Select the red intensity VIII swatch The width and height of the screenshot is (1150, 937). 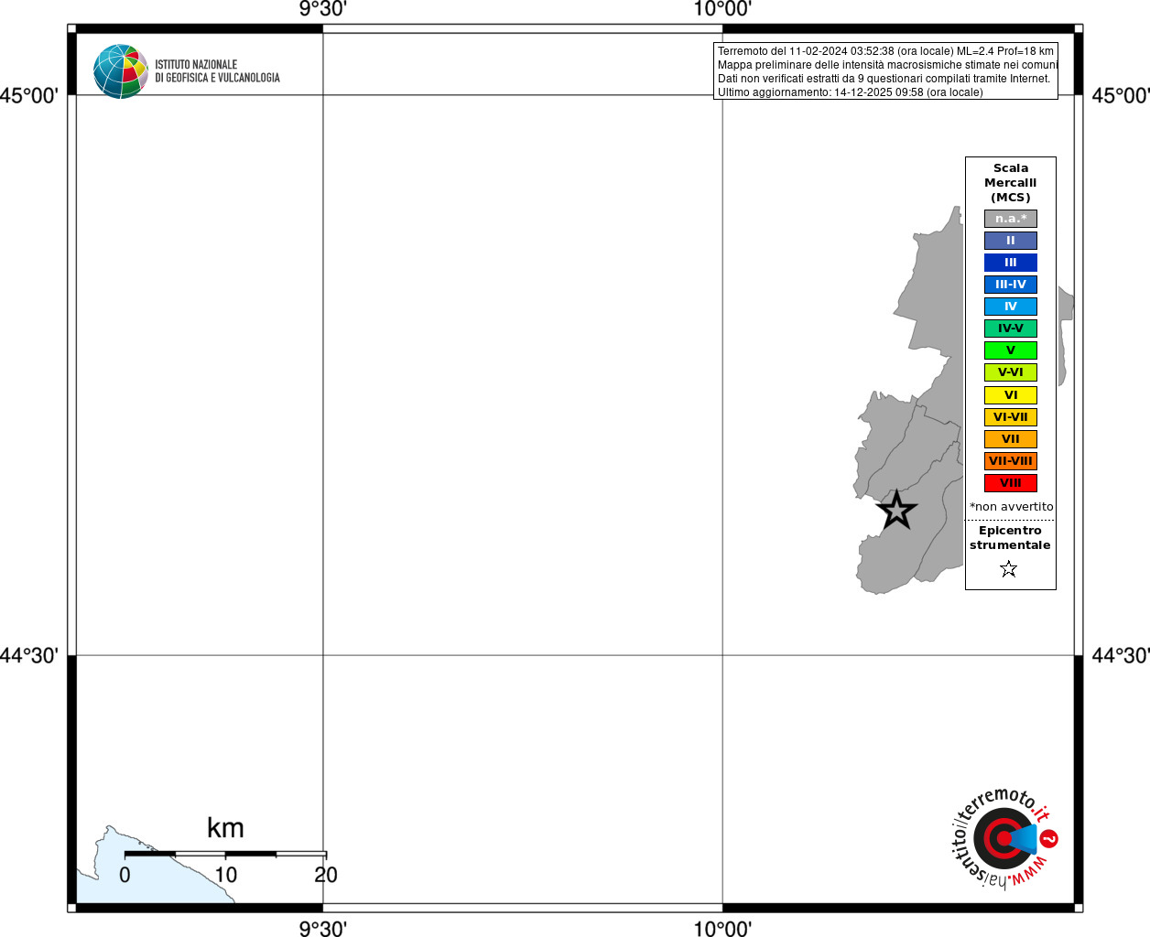click(x=1011, y=483)
